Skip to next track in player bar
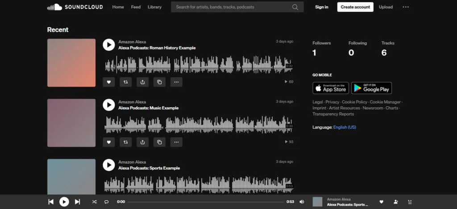 [77, 202]
